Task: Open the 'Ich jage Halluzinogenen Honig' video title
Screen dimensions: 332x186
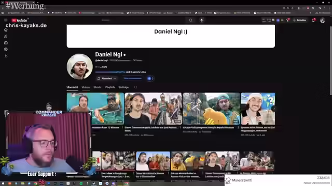Action: tap(209, 128)
